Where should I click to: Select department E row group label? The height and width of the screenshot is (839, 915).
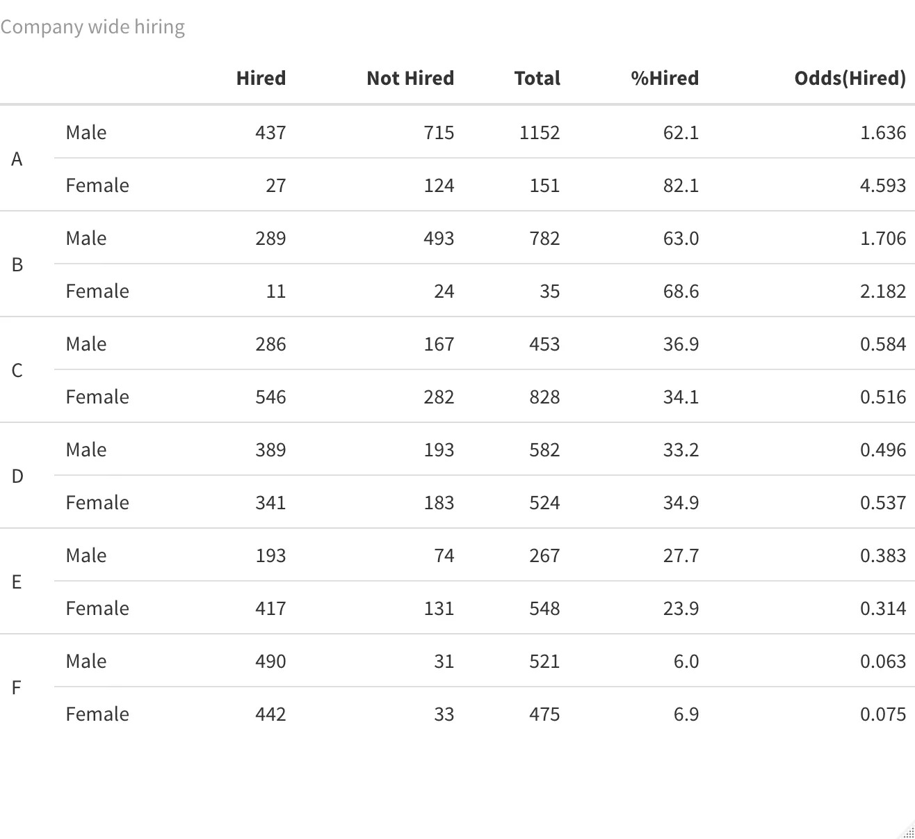click(x=17, y=582)
